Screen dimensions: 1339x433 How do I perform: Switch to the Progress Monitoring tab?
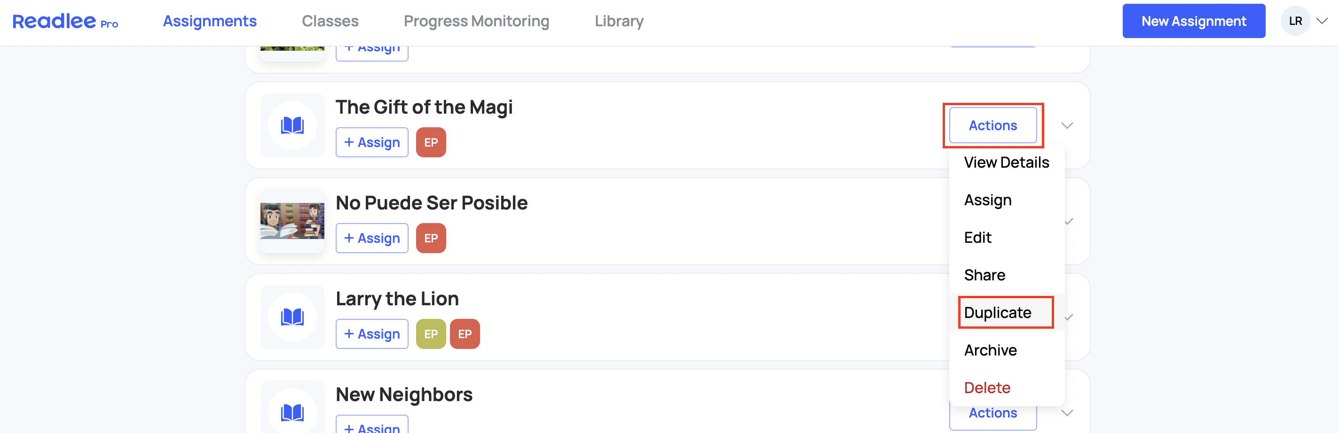coord(476,21)
